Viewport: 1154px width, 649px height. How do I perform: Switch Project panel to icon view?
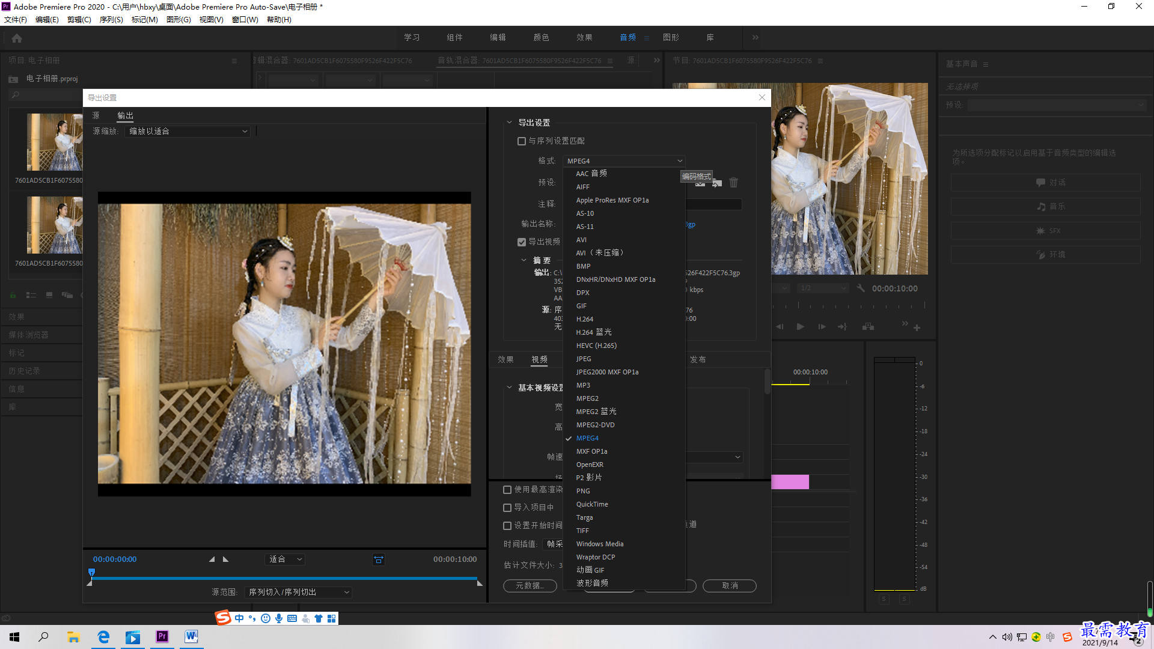tap(49, 295)
